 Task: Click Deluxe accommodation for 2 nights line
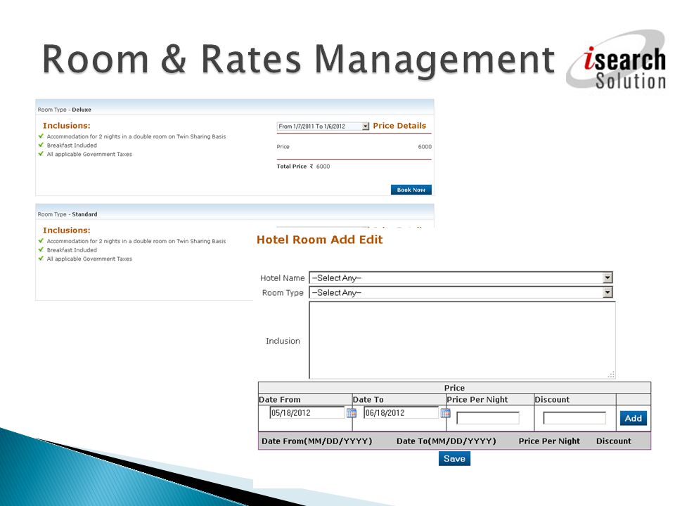pyautogui.click(x=136, y=136)
